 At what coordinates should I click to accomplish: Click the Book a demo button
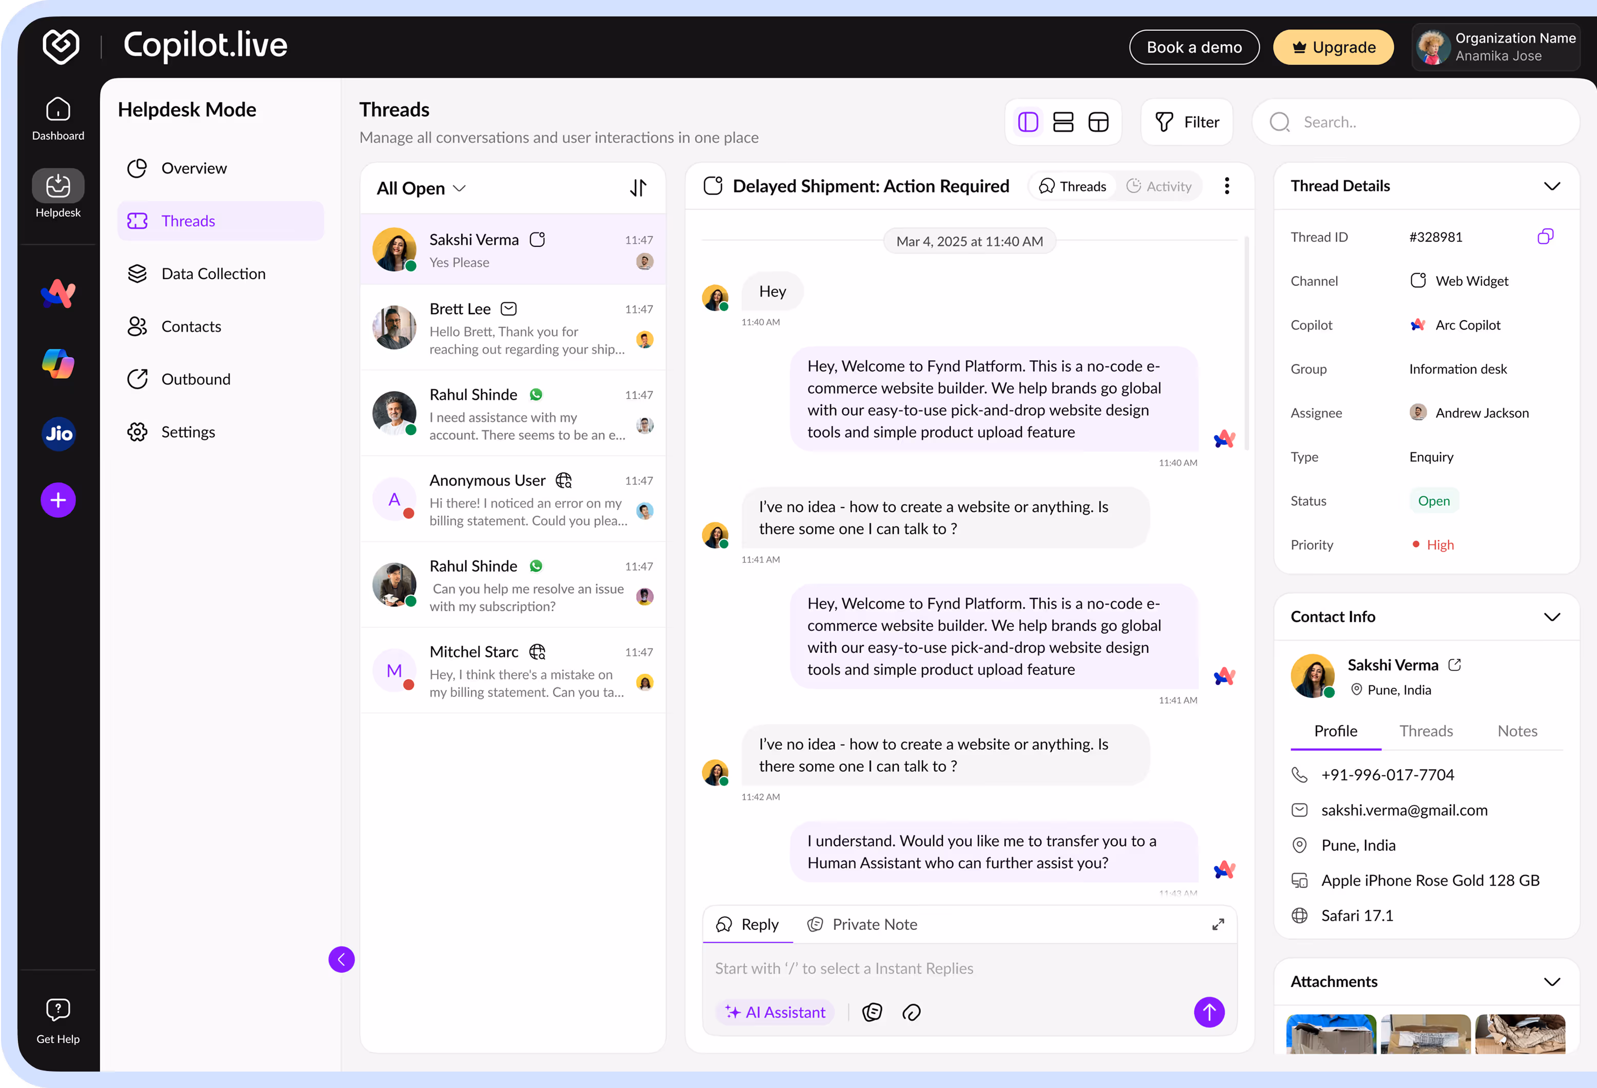(1194, 47)
